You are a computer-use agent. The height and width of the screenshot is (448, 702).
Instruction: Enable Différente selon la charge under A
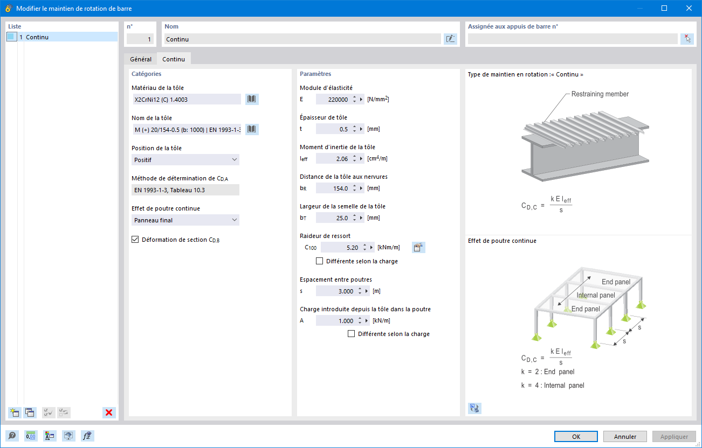pos(352,334)
